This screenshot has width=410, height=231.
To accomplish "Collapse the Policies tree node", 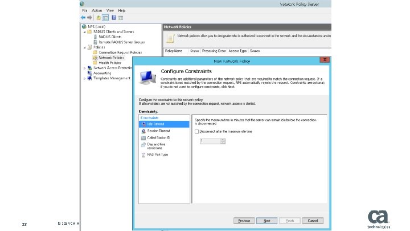I will (85, 47).
